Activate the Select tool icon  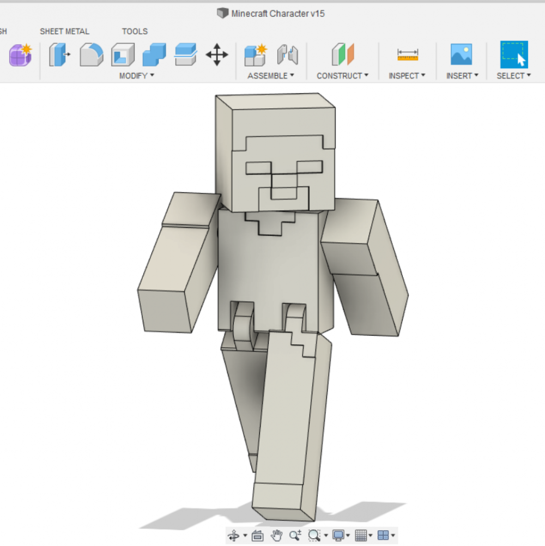[514, 54]
